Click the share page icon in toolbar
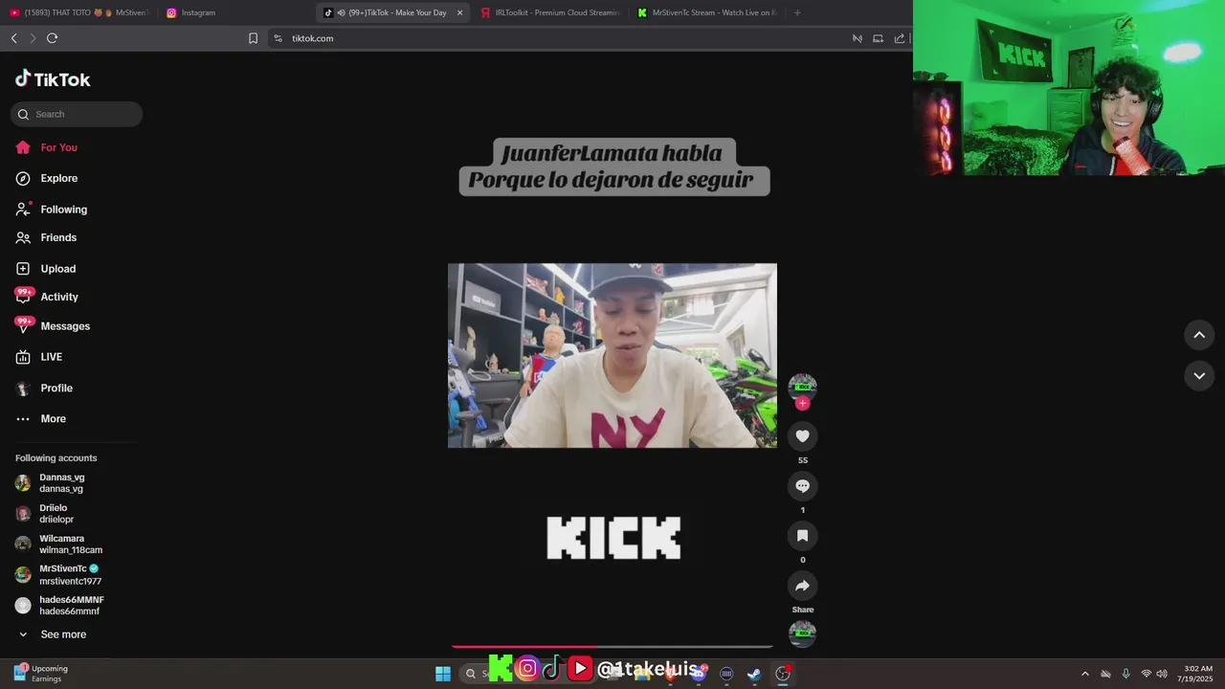 point(900,38)
